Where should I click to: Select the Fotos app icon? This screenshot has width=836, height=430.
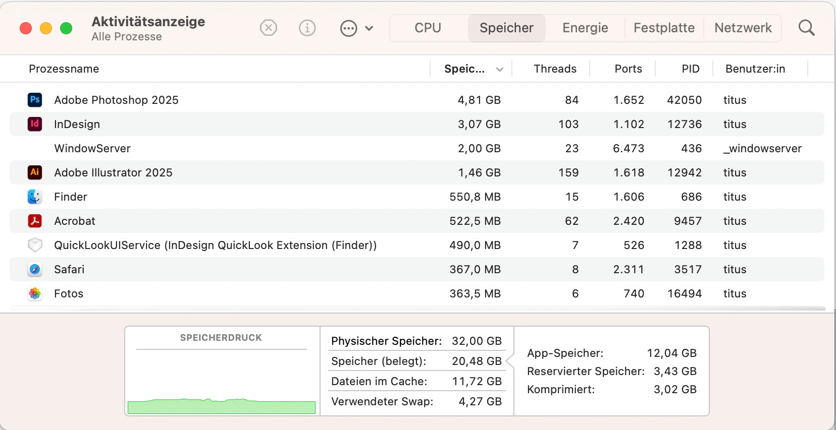(x=35, y=293)
